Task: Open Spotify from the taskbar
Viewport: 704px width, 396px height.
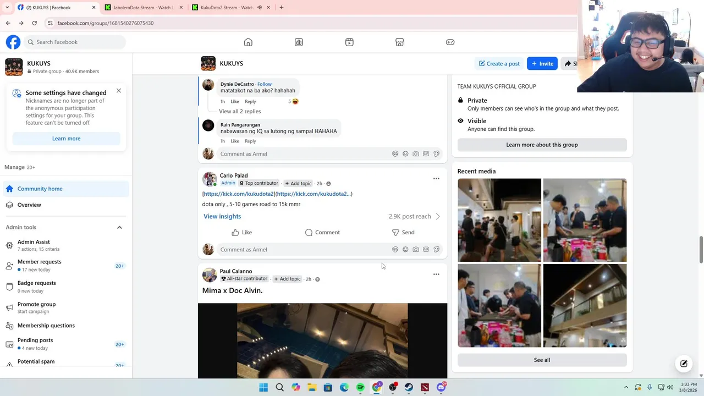Action: click(360, 387)
